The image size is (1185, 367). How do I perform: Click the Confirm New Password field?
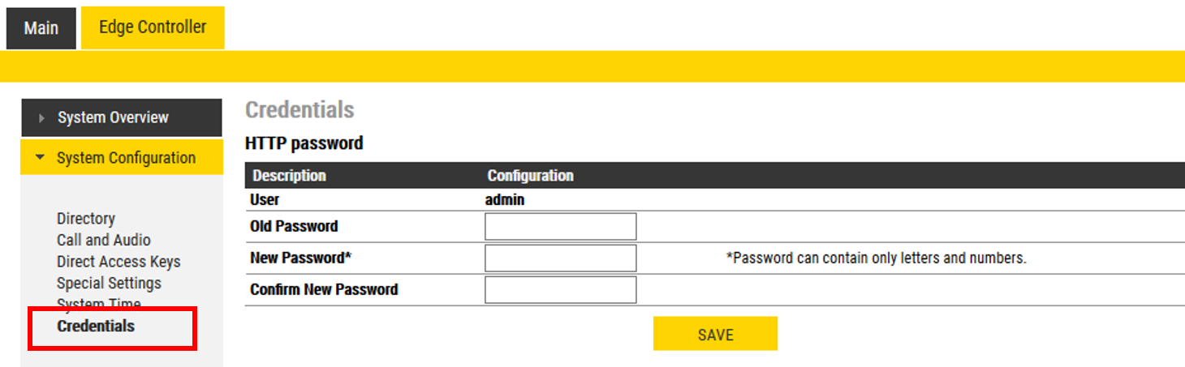pos(560,289)
